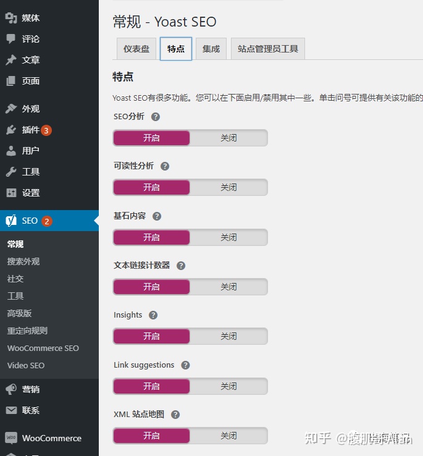Viewport: 423px width, 456px height.
Task: Go to 重定向规则 submenu link
Action: pyautogui.click(x=27, y=331)
